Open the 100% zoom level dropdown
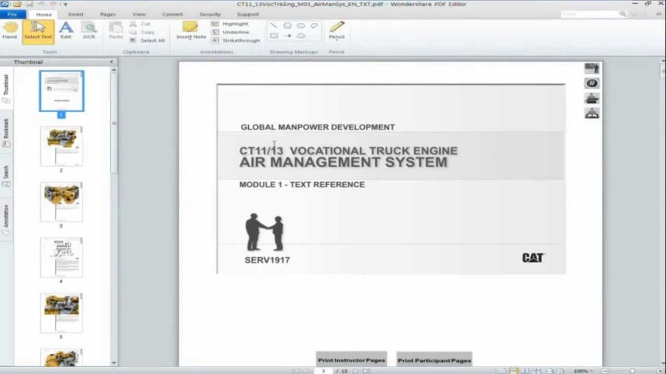 click(x=583, y=371)
